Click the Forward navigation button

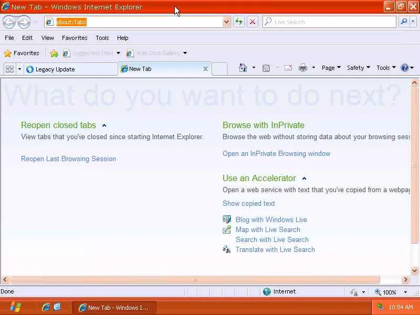click(x=24, y=22)
